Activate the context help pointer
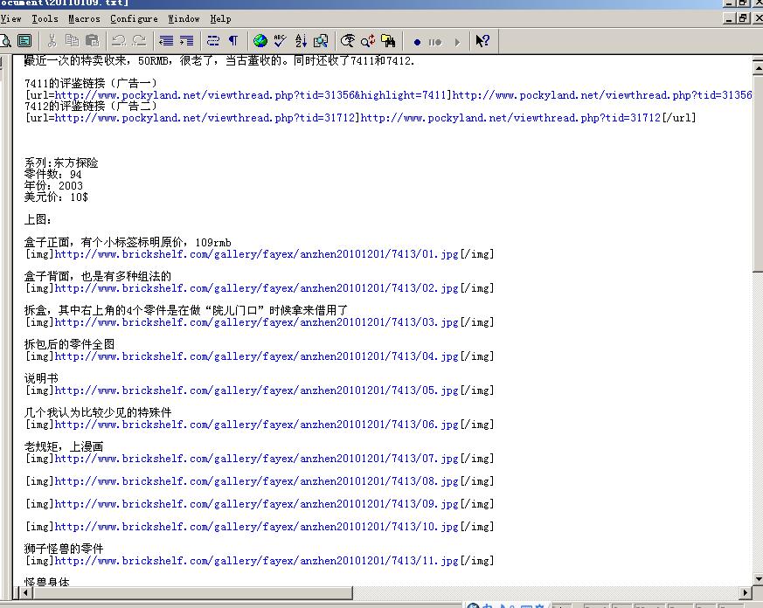Viewport: 763px width, 608px height. pos(482,41)
